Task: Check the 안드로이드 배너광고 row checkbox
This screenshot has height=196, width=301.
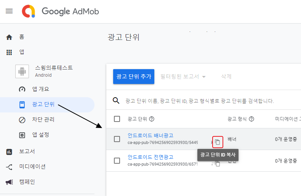Action: (x=117, y=139)
